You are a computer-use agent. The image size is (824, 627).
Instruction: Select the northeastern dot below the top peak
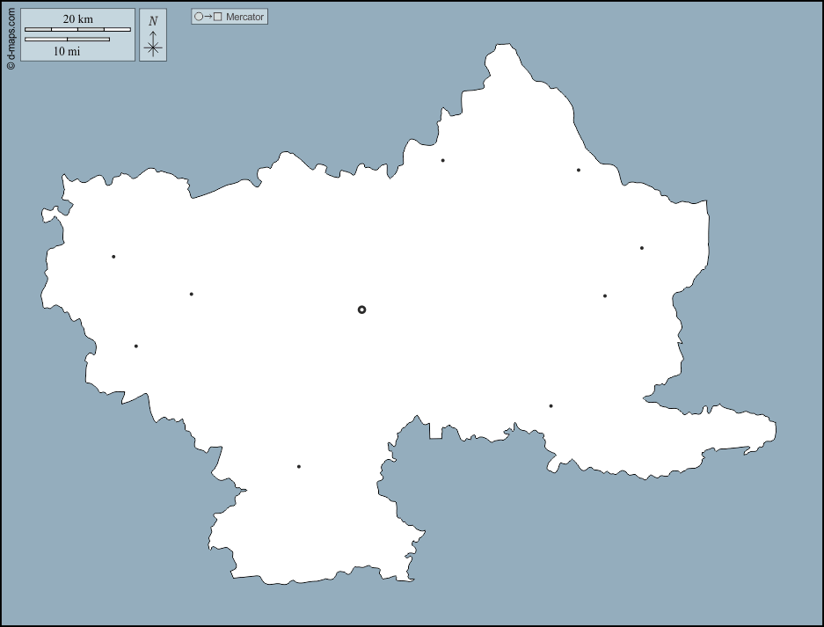click(x=579, y=170)
